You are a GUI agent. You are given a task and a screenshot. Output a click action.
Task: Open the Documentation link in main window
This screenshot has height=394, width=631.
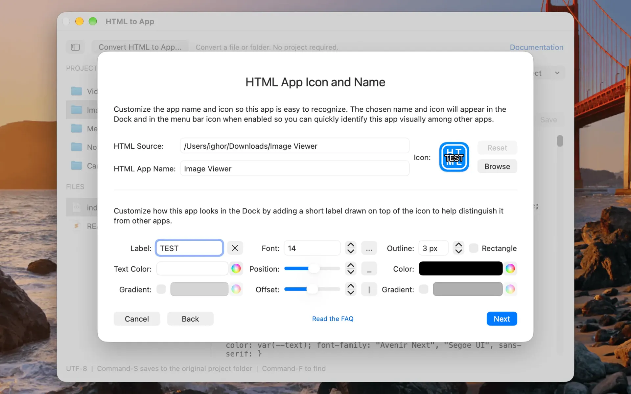(x=536, y=47)
